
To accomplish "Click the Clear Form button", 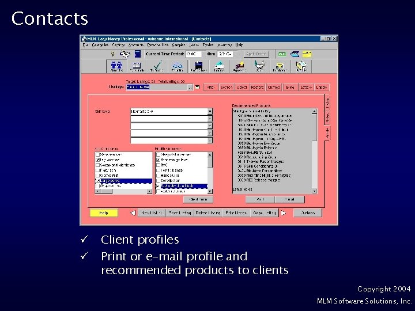I will 198,199.
